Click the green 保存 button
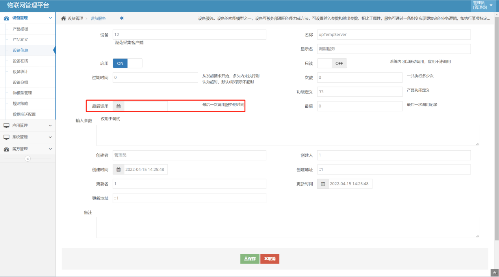The image size is (499, 277). [250, 259]
